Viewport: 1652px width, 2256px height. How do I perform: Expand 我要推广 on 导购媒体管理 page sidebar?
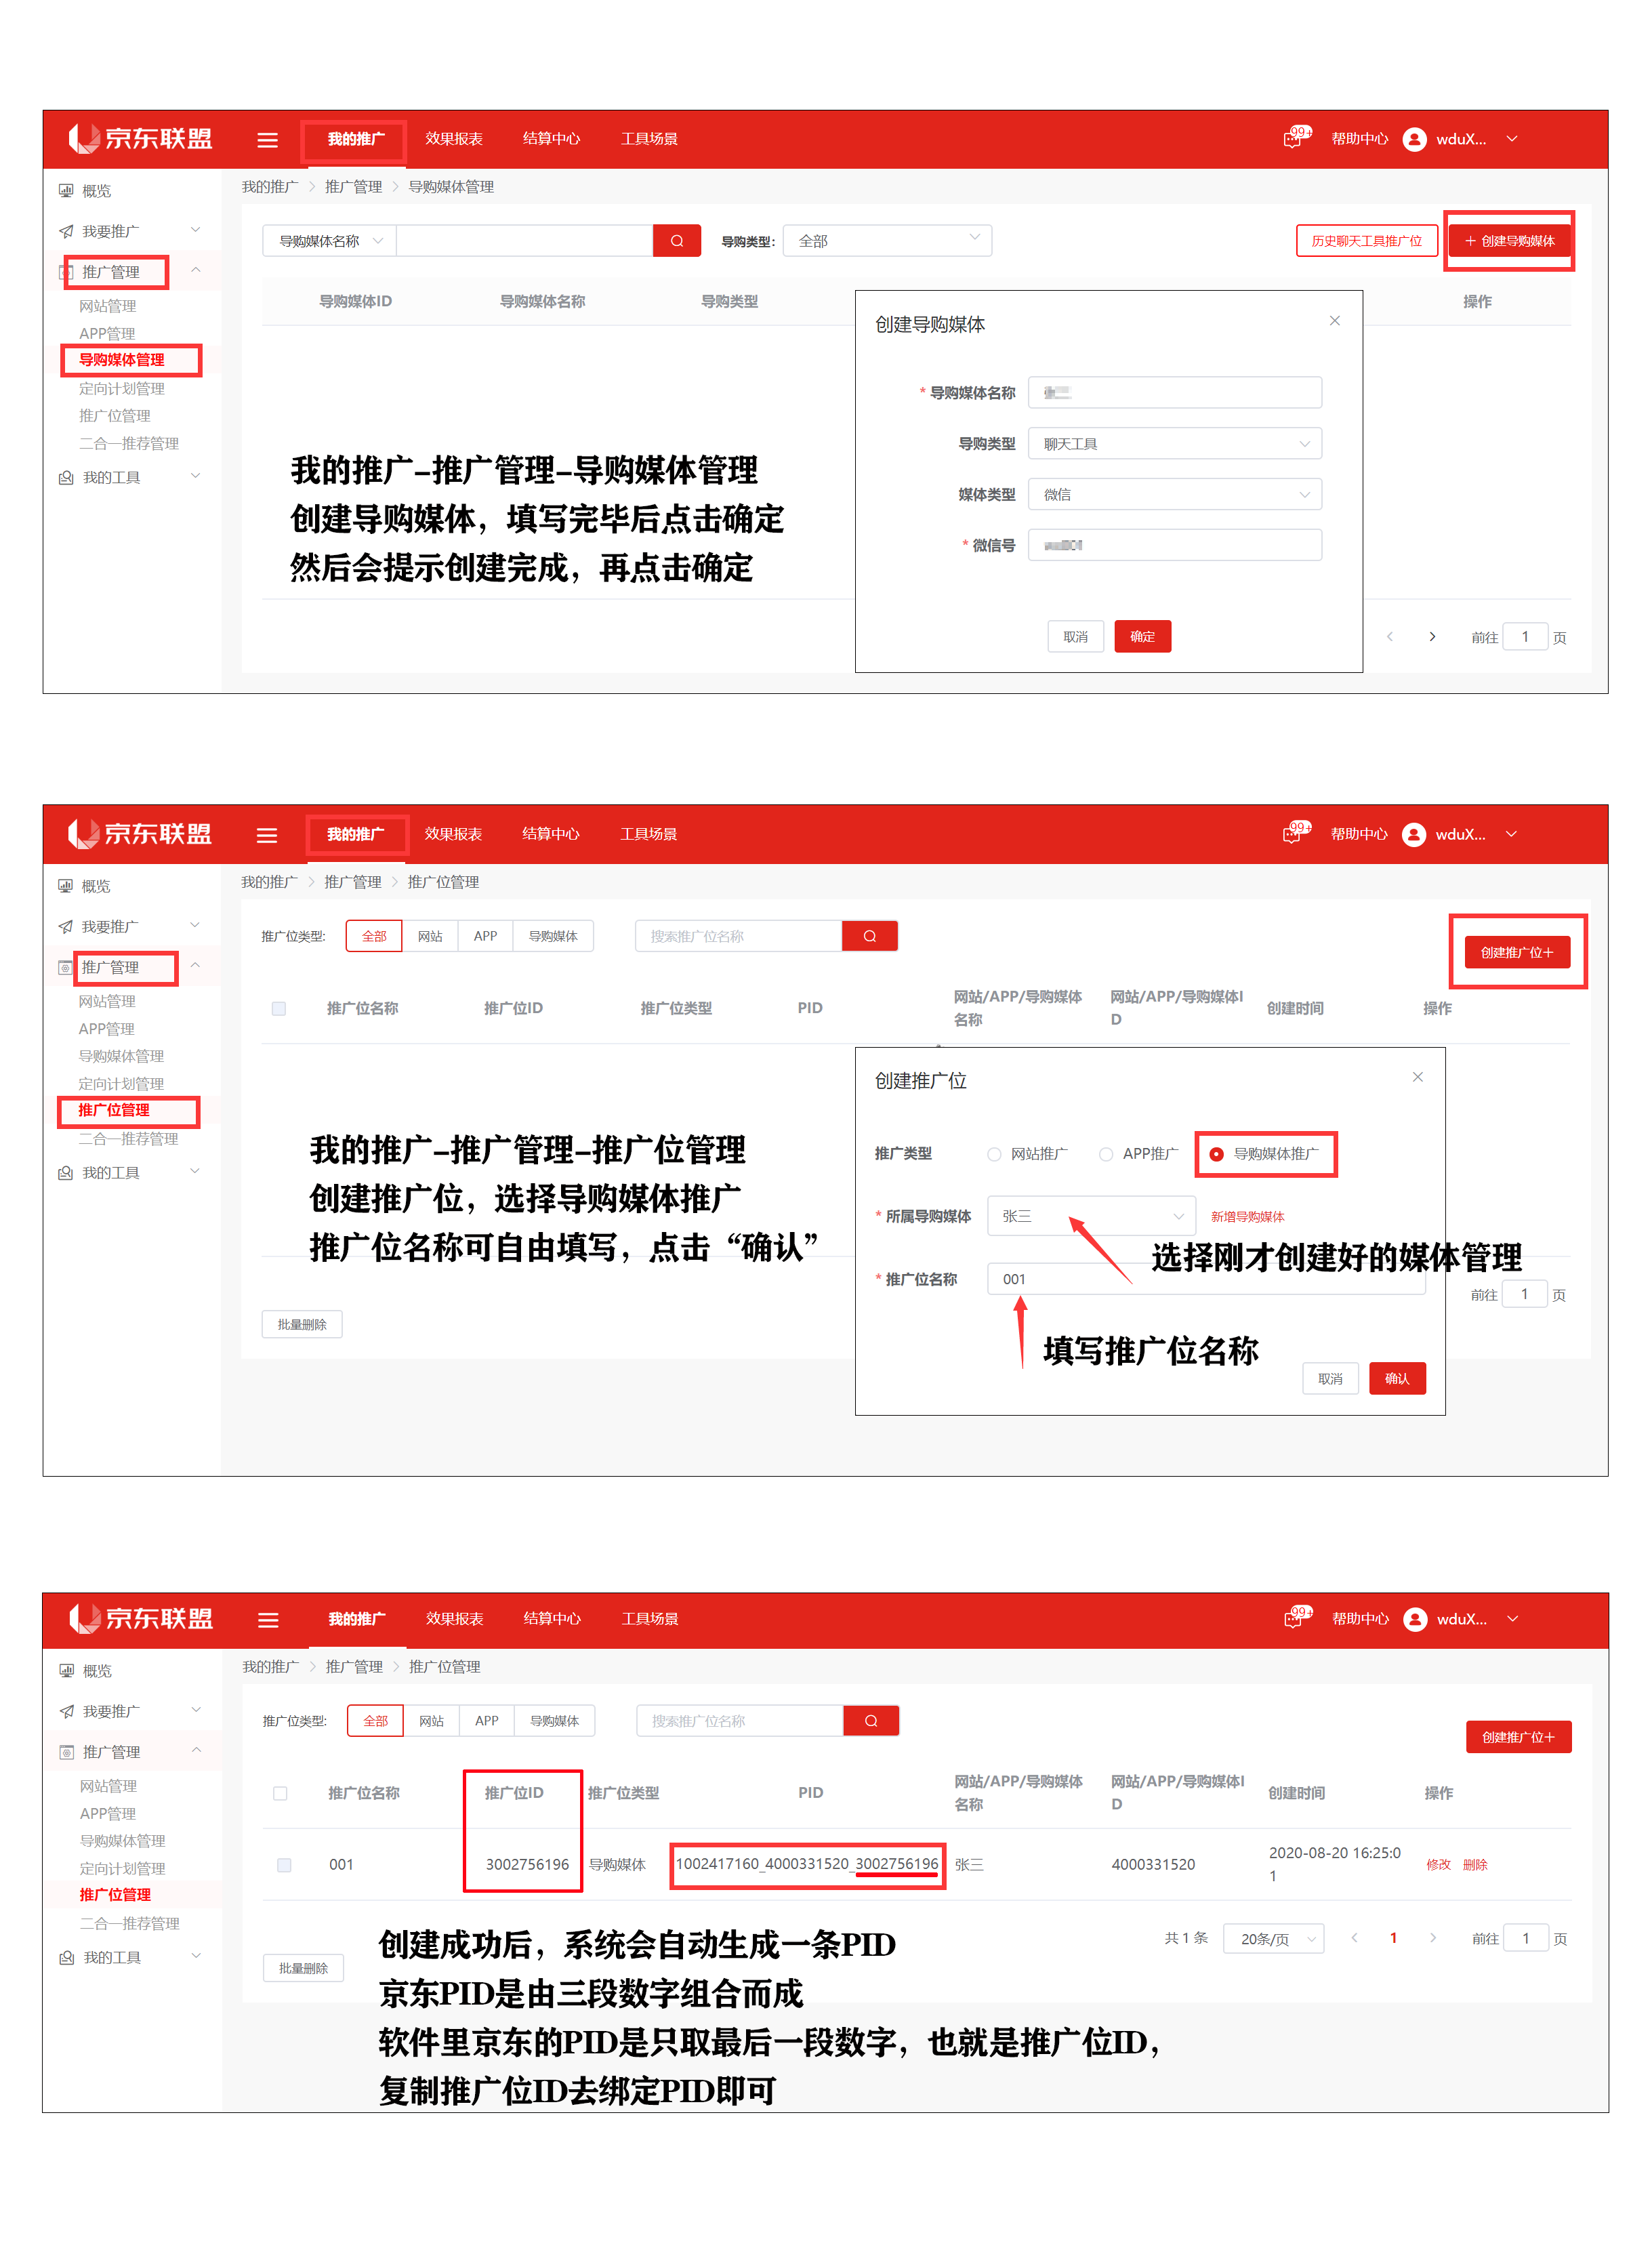[x=195, y=230]
